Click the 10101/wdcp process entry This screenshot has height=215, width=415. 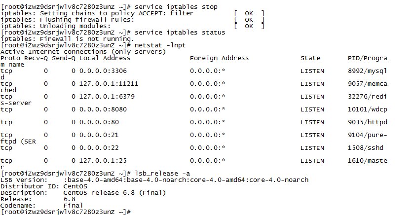(x=367, y=109)
